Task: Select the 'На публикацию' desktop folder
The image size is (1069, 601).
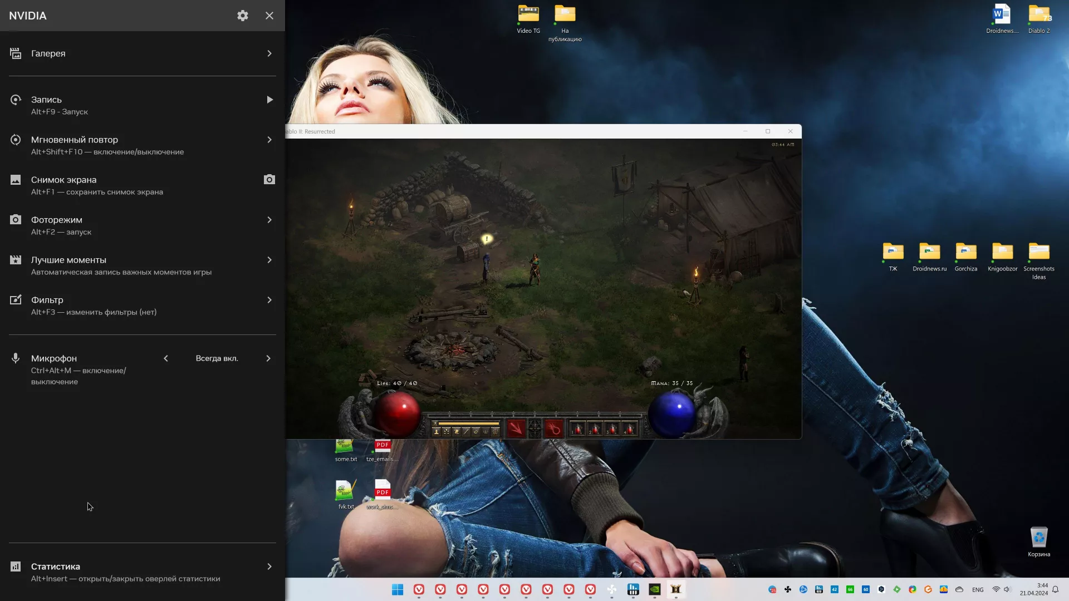Action: [x=565, y=23]
